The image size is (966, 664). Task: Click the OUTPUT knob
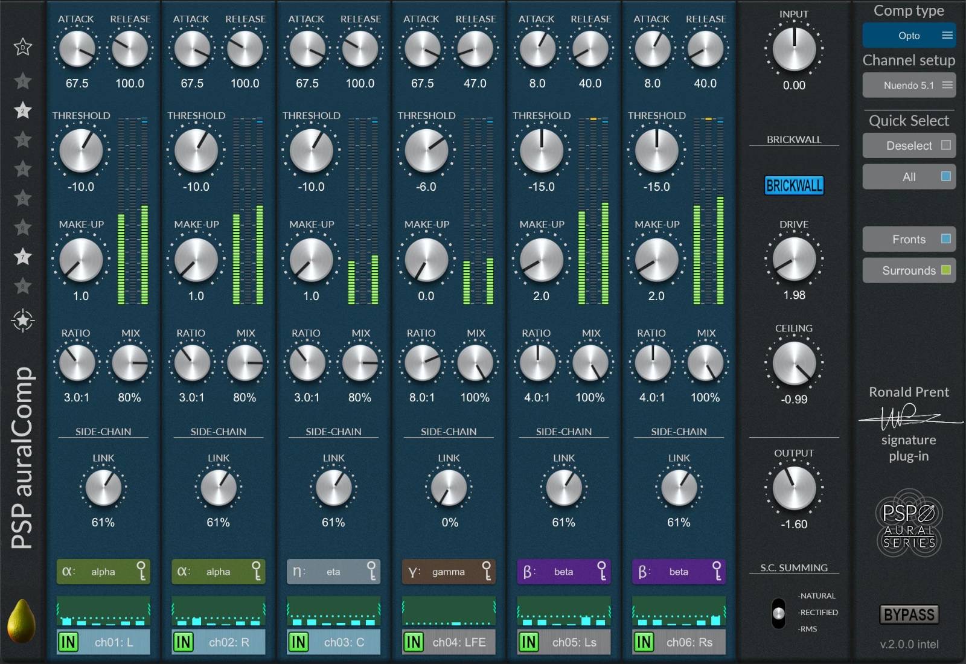tap(794, 488)
